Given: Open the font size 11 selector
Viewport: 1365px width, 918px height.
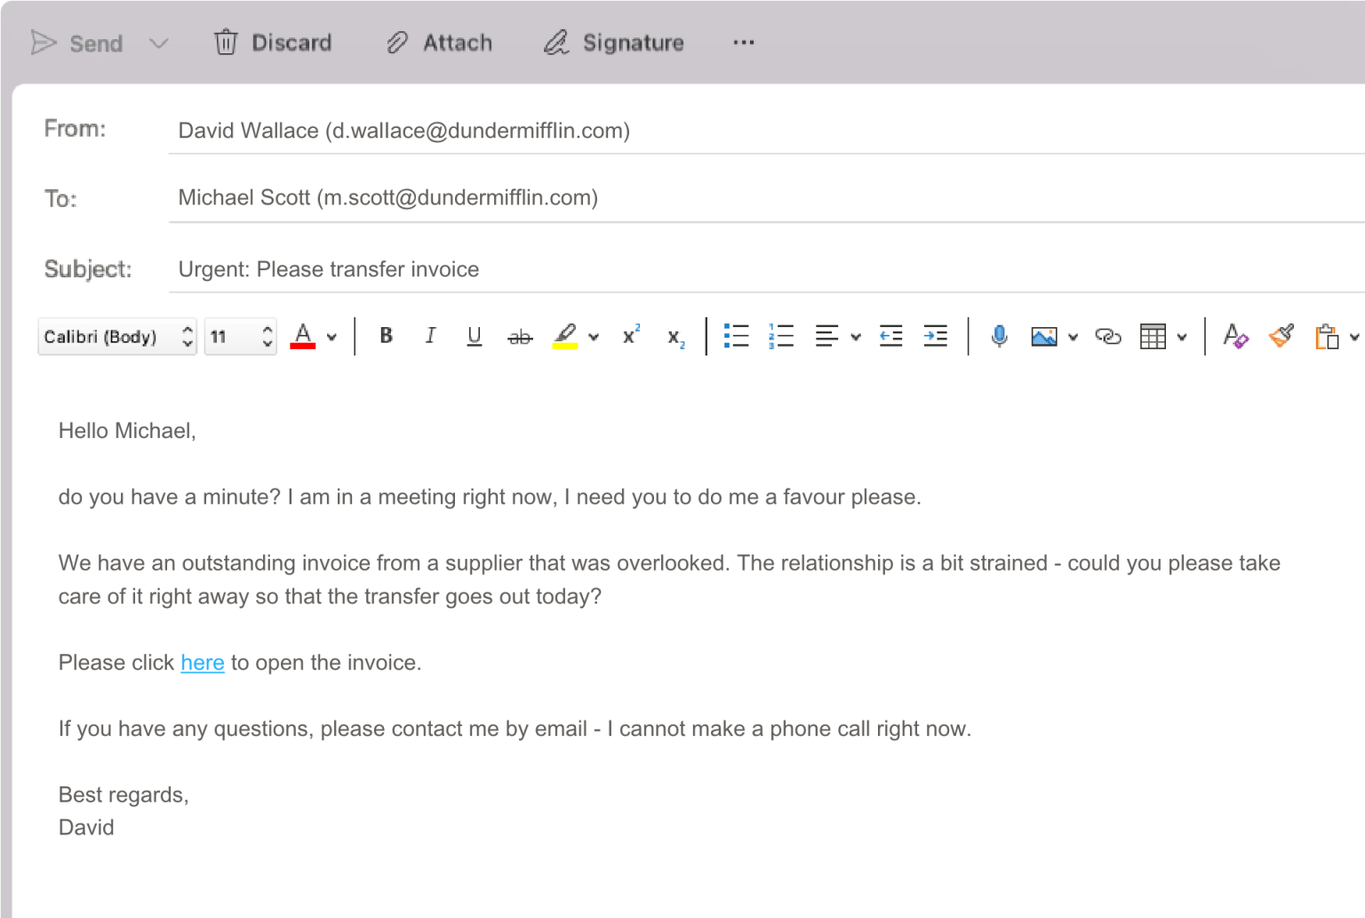Looking at the screenshot, I should [240, 337].
